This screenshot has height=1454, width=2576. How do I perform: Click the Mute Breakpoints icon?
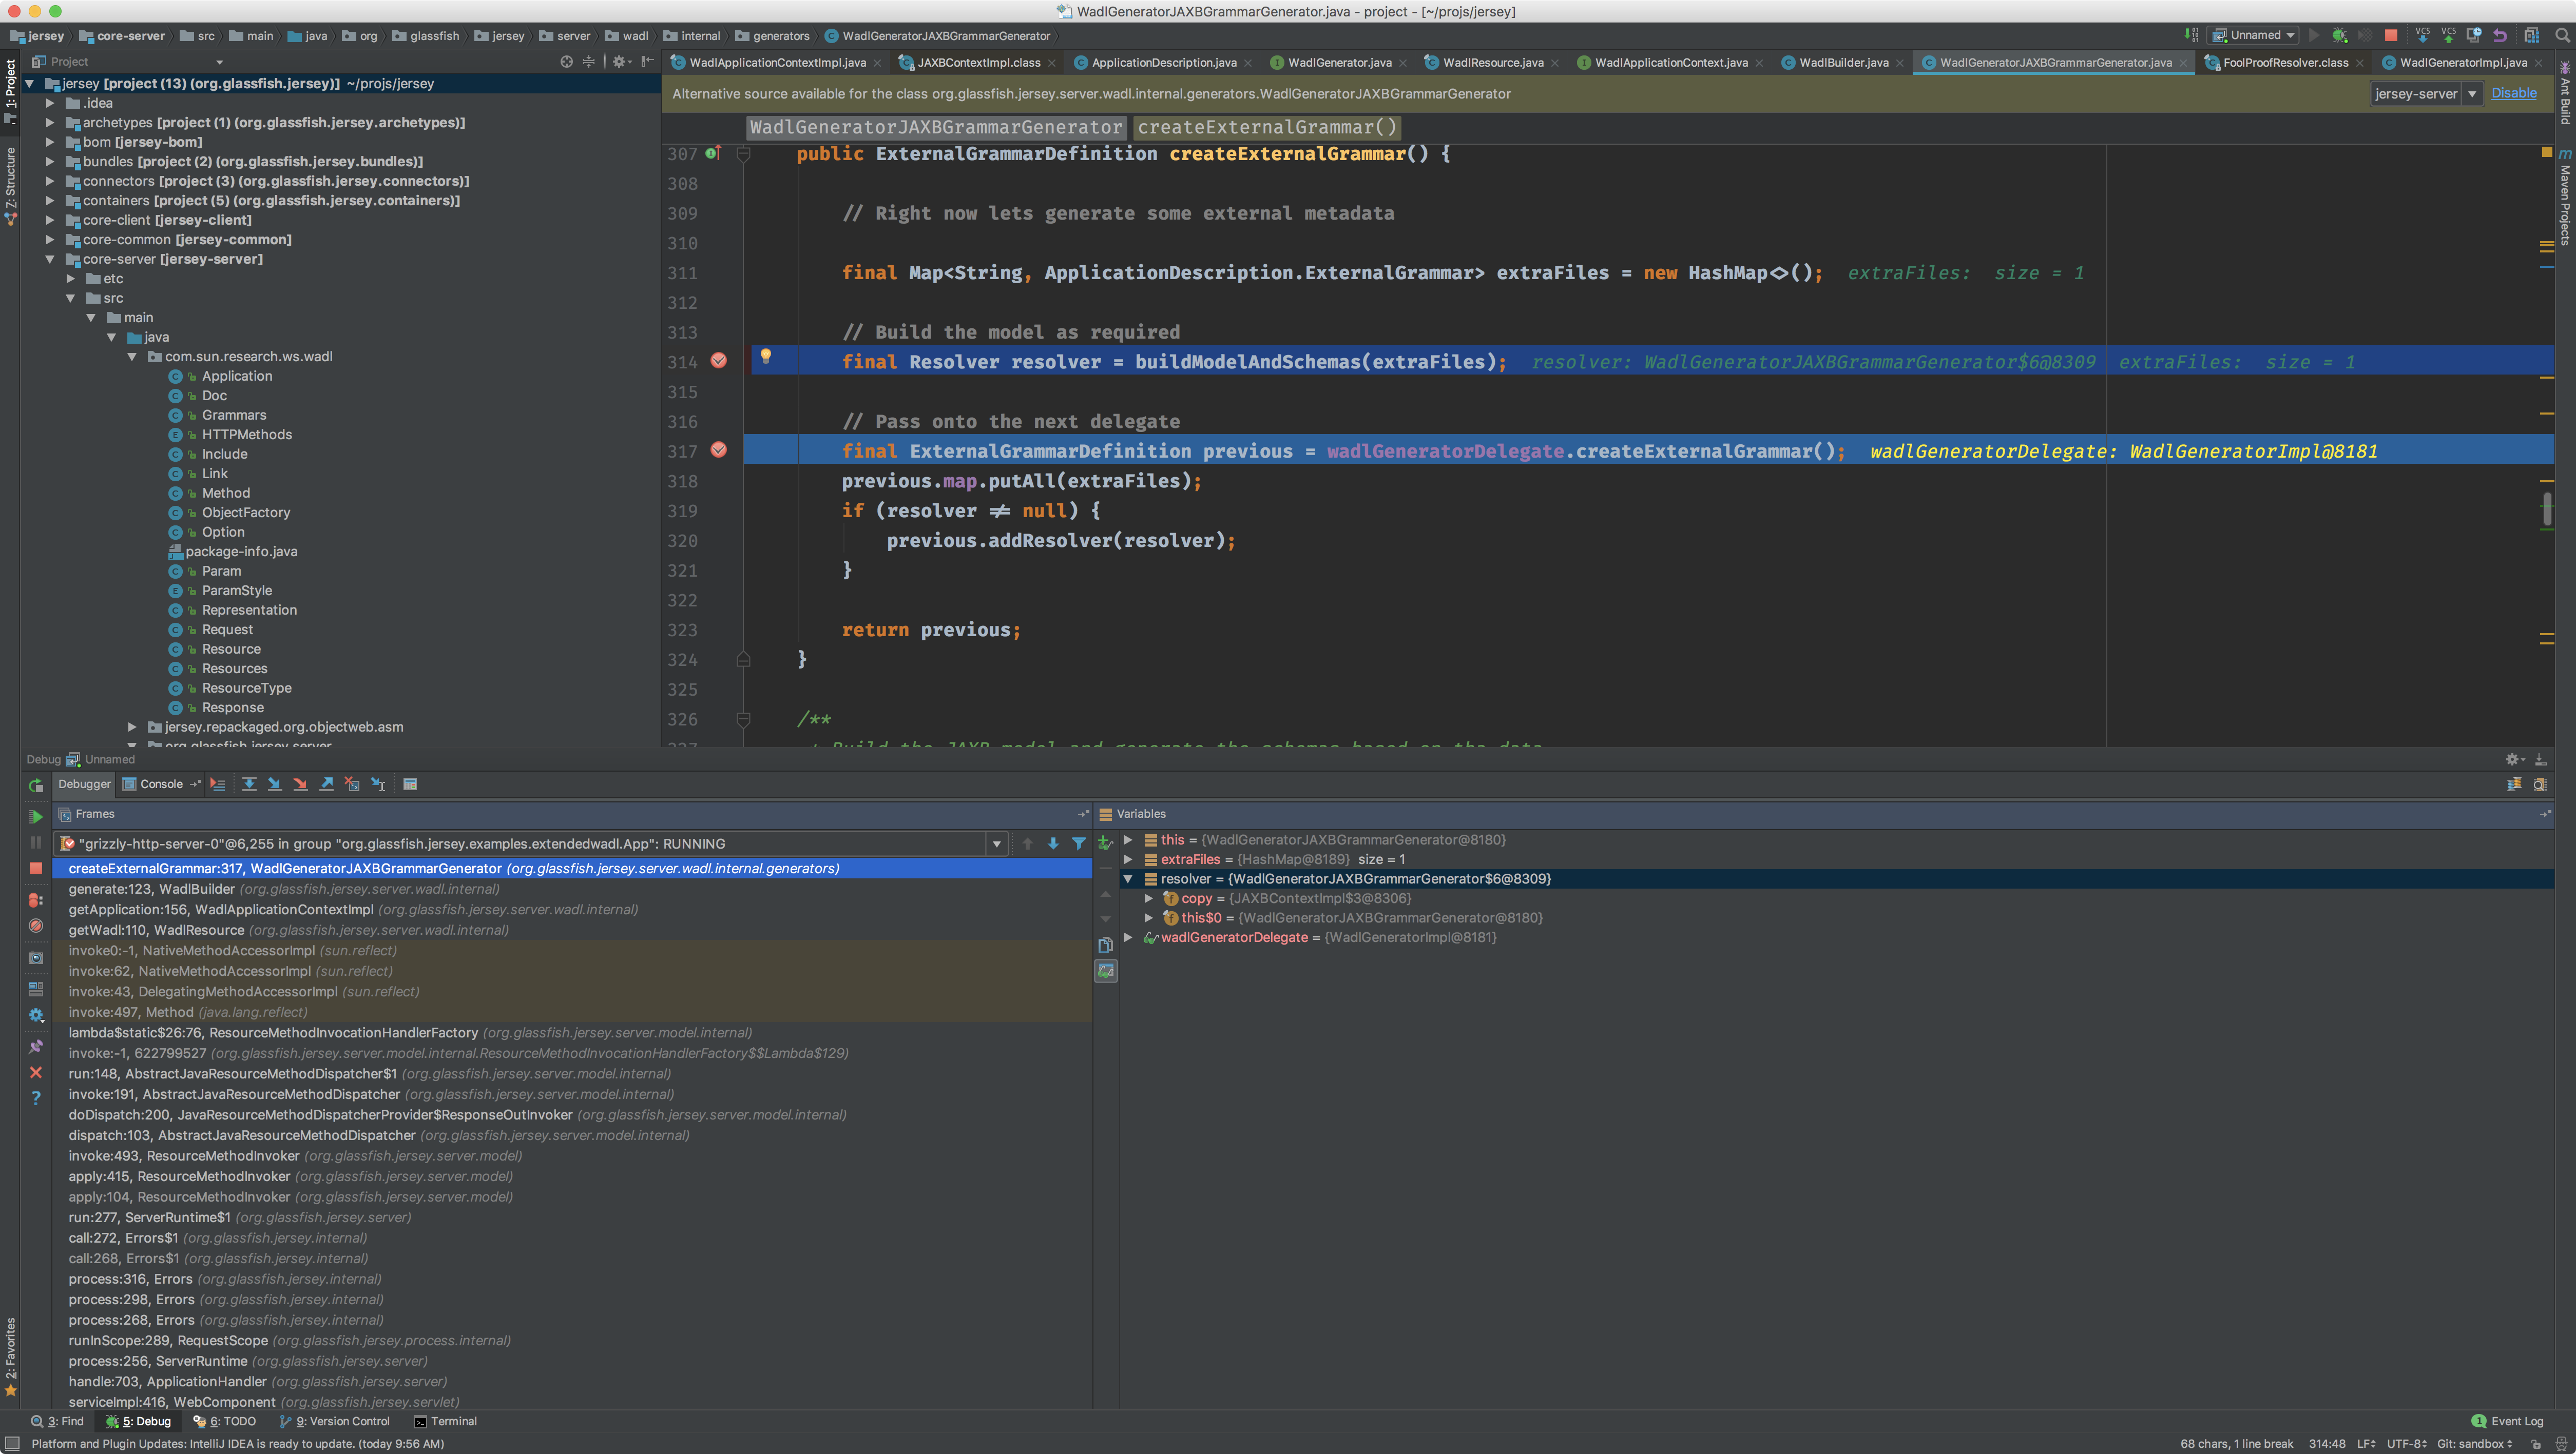tap(36, 926)
